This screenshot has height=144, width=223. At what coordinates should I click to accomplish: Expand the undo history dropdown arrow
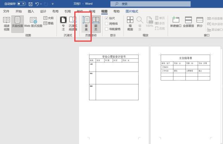tap(41, 4)
